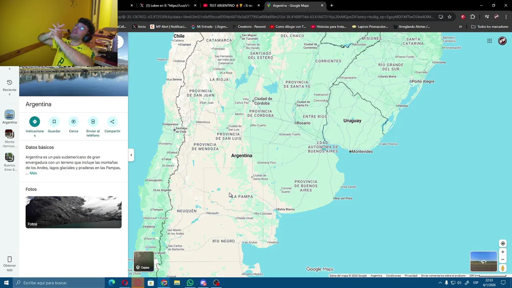Click the Bahía Blanca city label
This screenshot has height=288, width=512.
point(285,209)
